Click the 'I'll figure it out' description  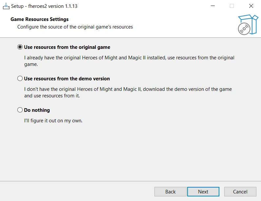(53, 121)
